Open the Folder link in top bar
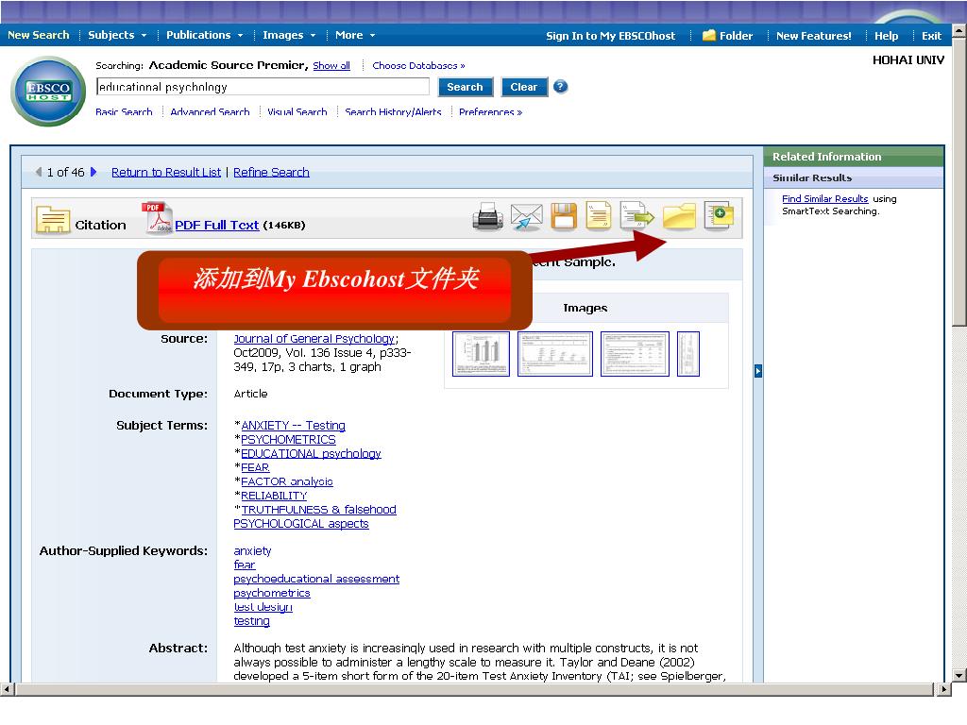This screenshot has height=725, width=967. [x=728, y=36]
